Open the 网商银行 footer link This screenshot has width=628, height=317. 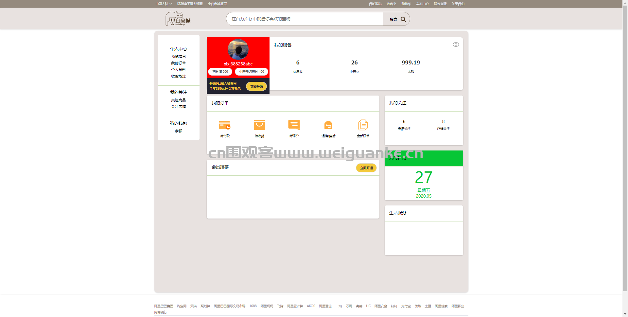pos(161,312)
